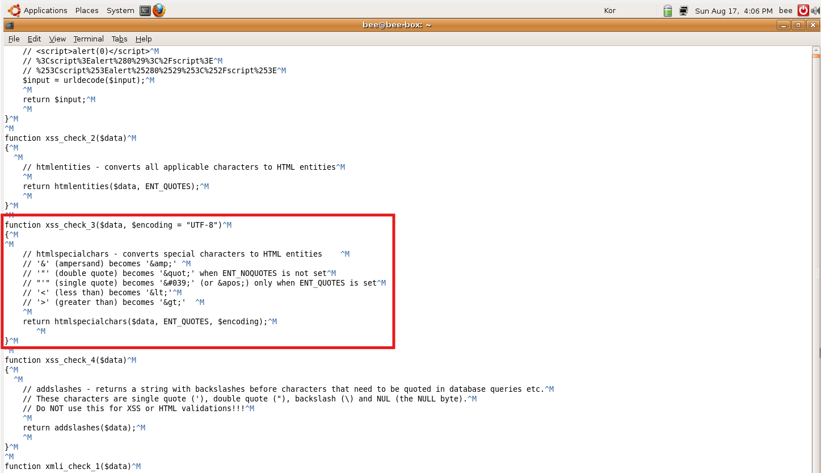Close the terminal window

(812, 25)
